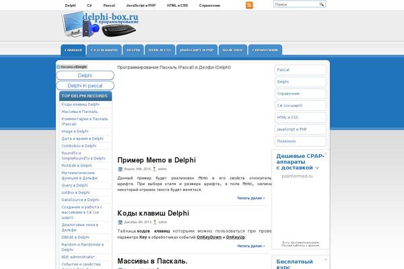
Task: Open BDE administrator sidebar link
Action: coord(78,257)
